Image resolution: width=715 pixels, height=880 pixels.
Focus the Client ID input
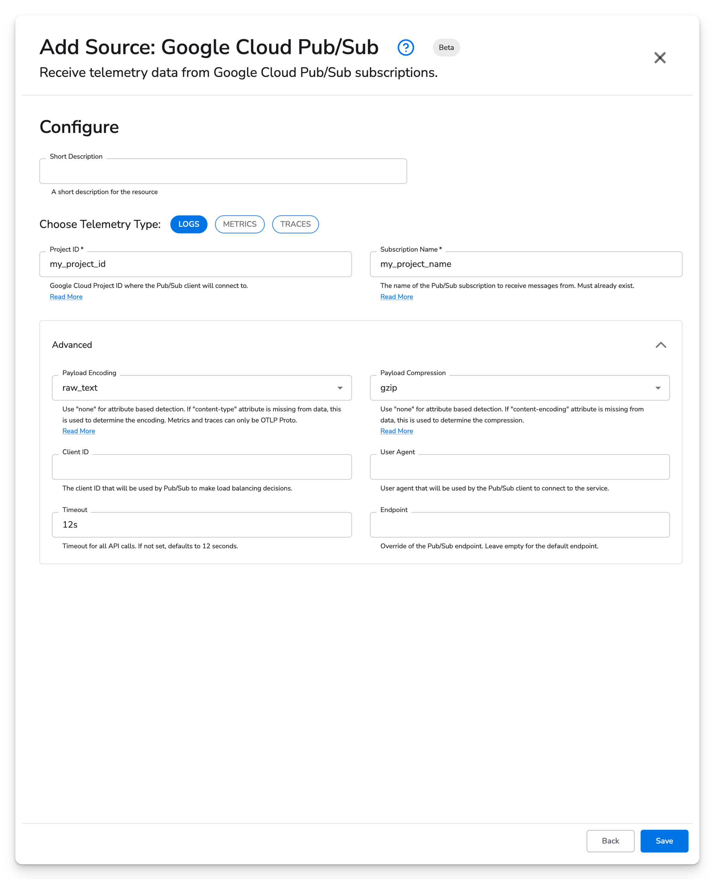click(202, 467)
